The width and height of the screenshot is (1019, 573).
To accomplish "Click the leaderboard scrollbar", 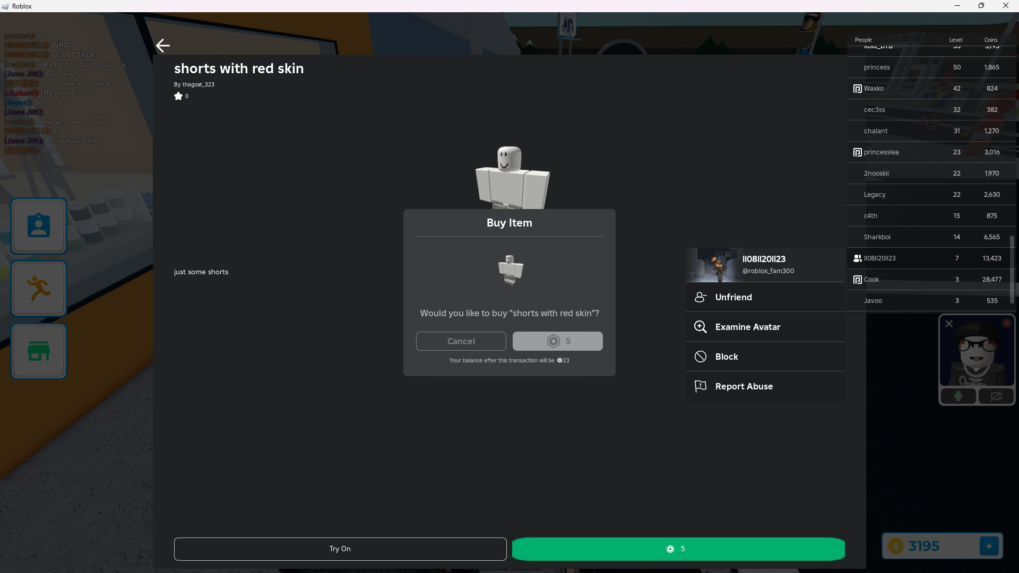I will pyautogui.click(x=1012, y=270).
